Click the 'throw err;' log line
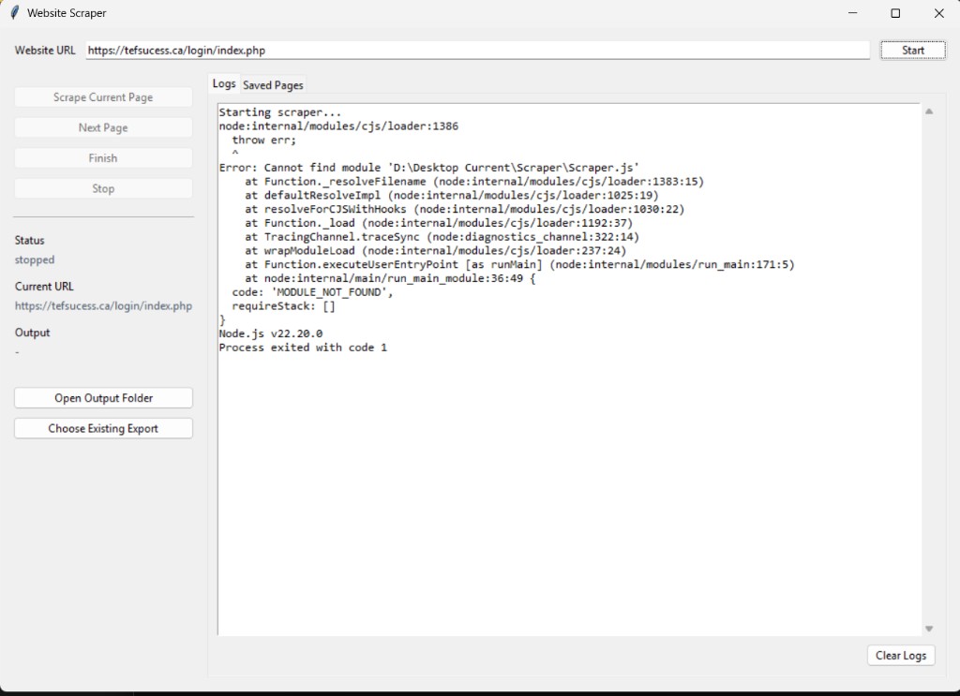This screenshot has height=696, width=960. click(x=263, y=141)
